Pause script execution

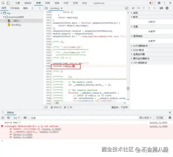click(133, 8)
